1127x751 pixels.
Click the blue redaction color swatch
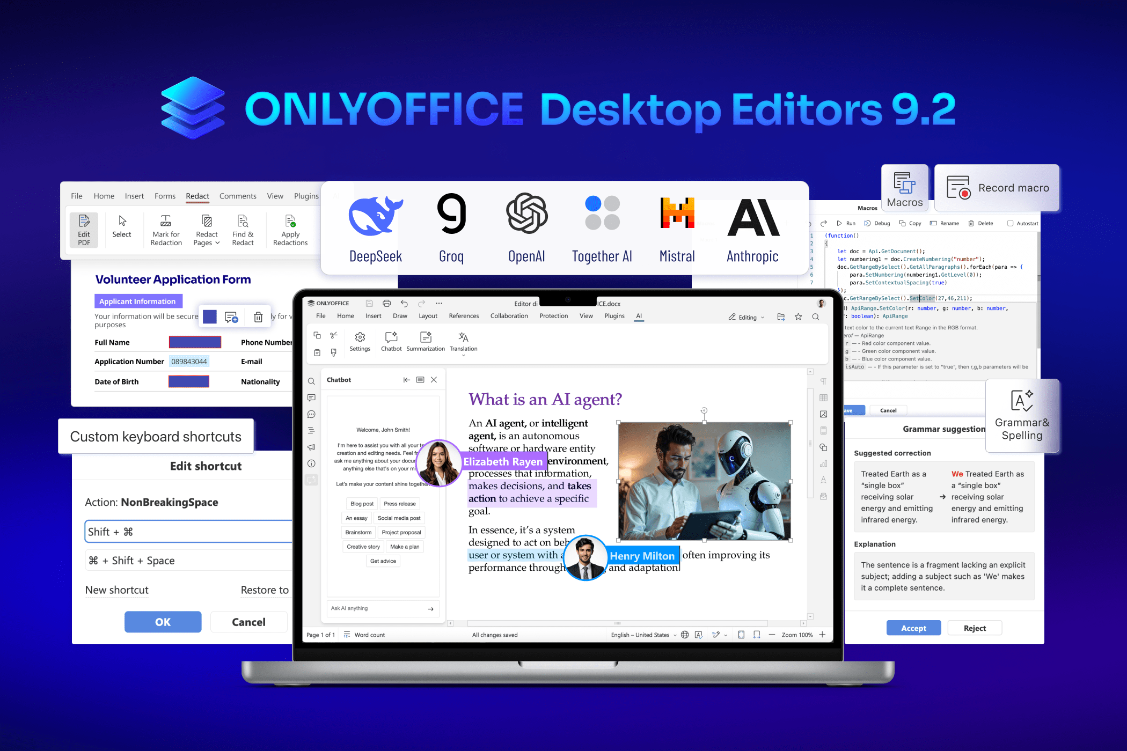point(210,317)
